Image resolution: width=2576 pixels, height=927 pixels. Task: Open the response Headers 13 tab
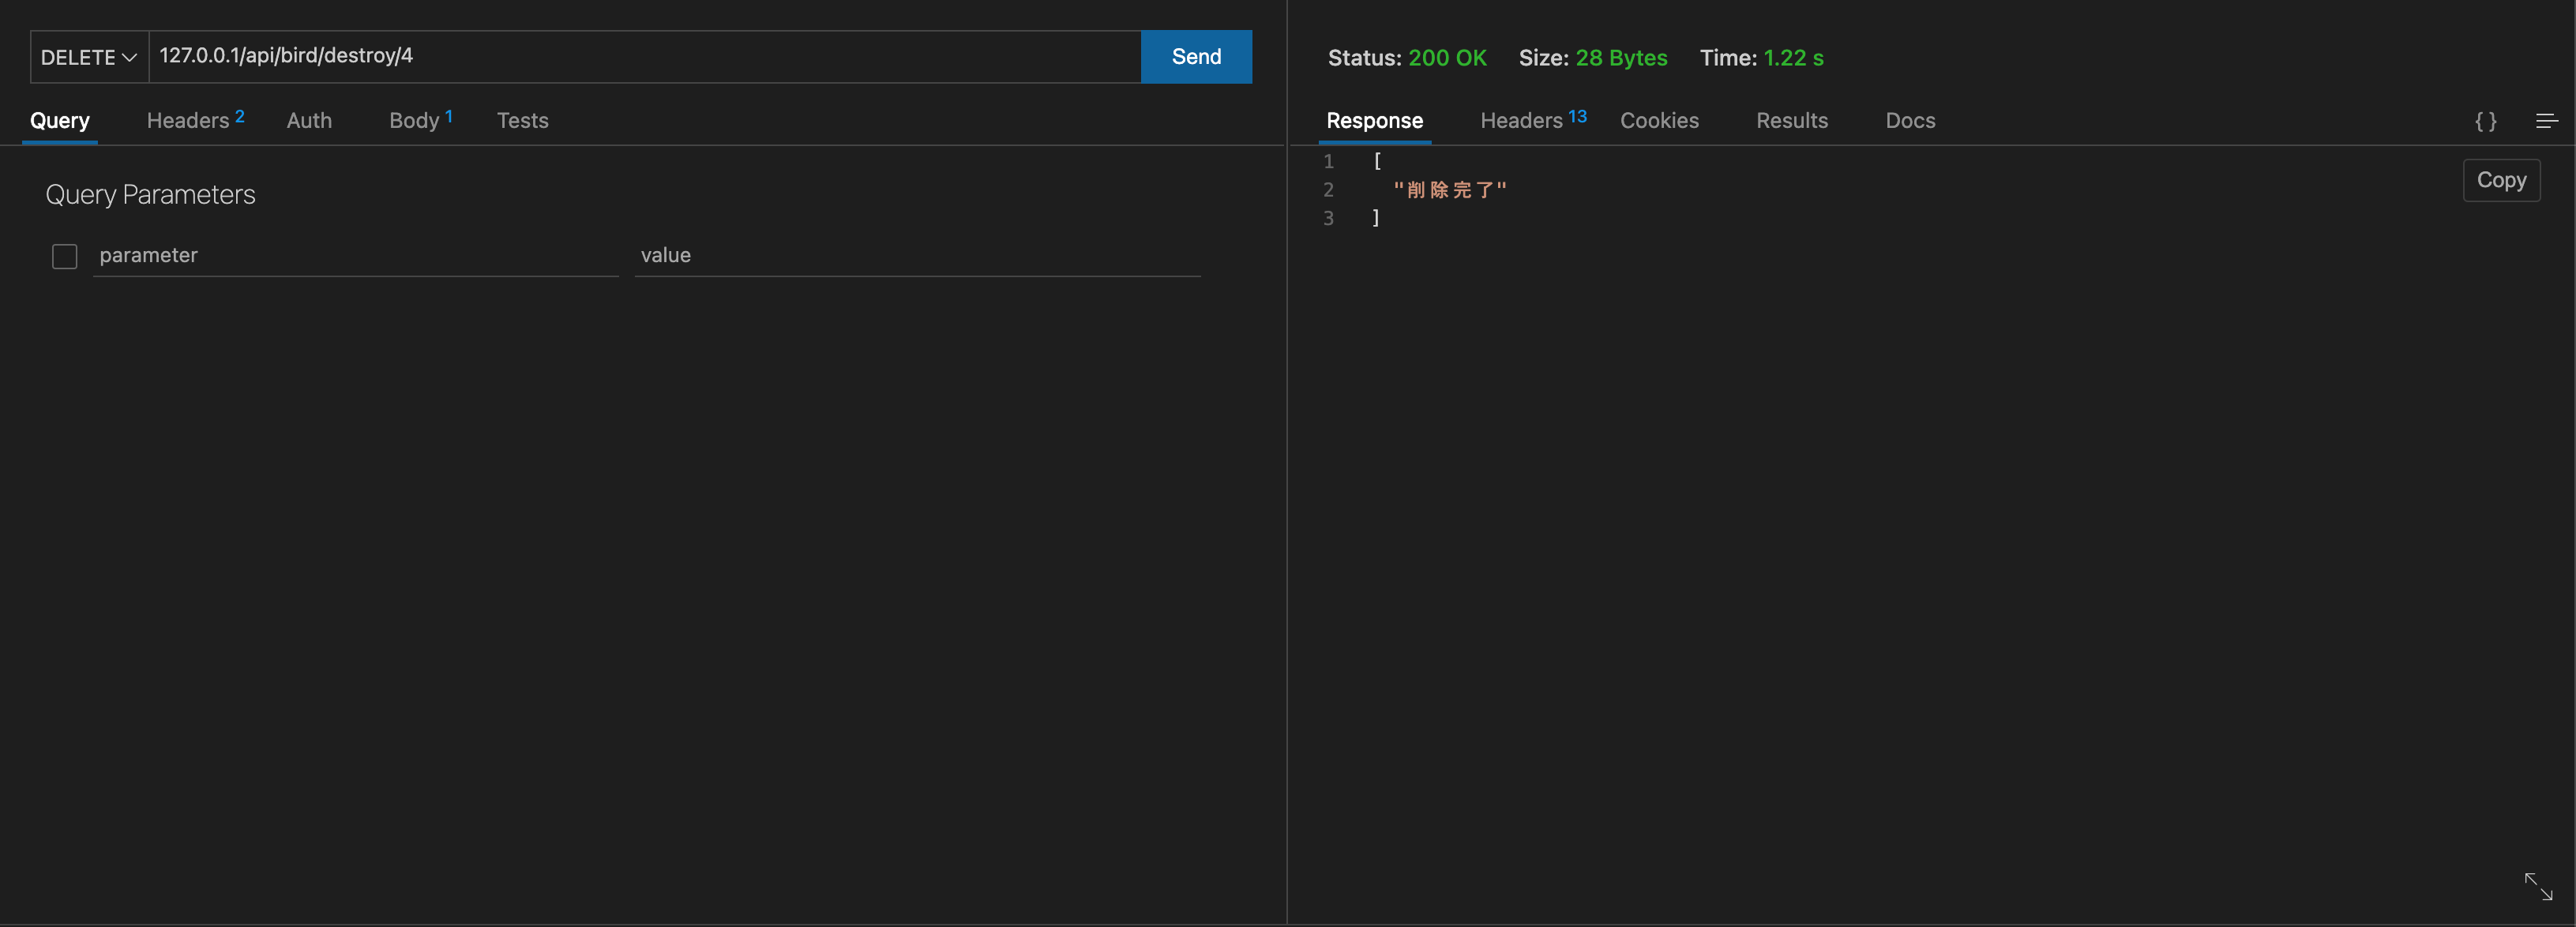[x=1532, y=120]
